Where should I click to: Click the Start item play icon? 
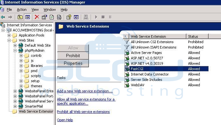click(x=96, y=17)
